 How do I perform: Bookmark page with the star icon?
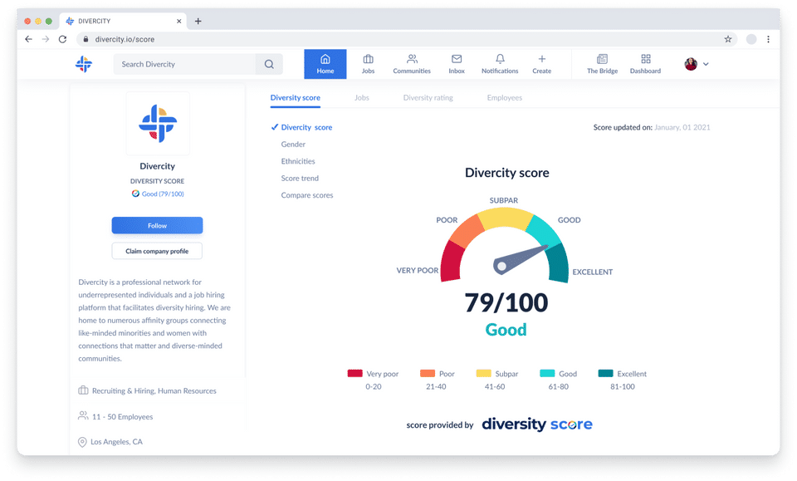tap(728, 39)
